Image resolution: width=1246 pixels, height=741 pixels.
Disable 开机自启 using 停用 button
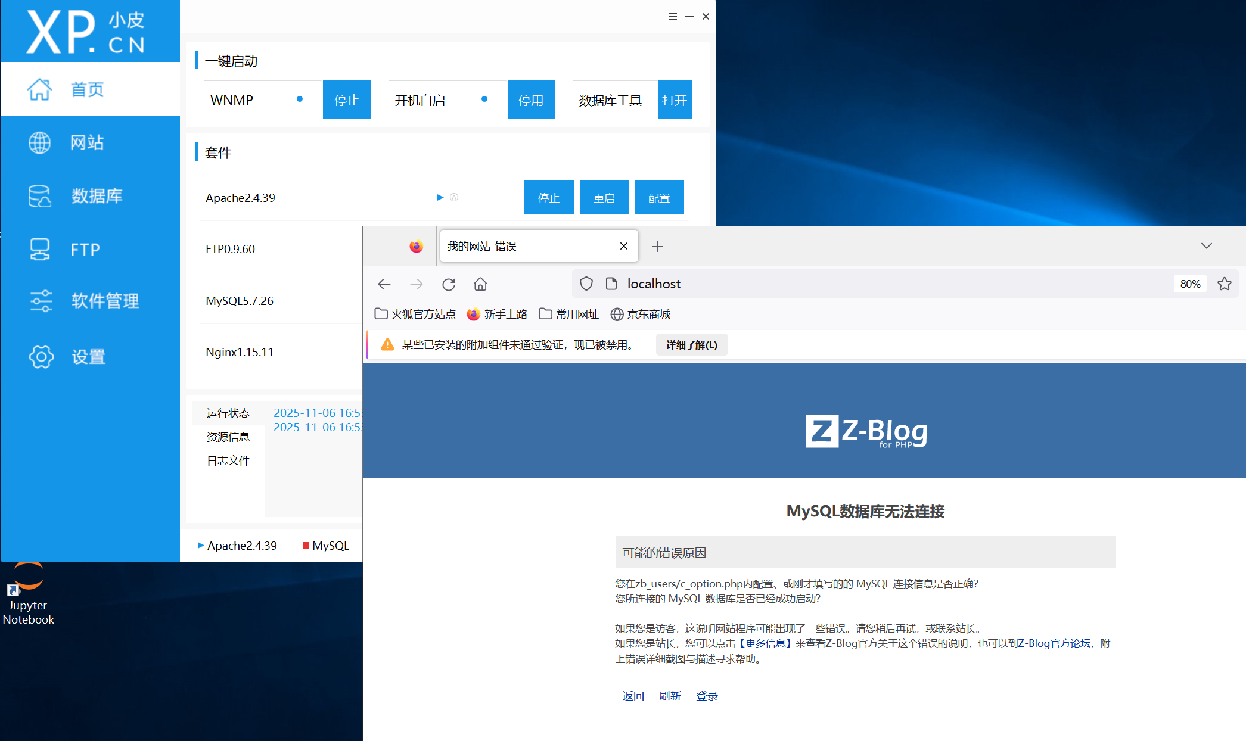[x=530, y=100]
